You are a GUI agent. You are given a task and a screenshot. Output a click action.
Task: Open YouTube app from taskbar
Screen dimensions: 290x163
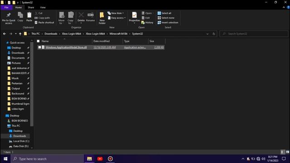[100, 159]
